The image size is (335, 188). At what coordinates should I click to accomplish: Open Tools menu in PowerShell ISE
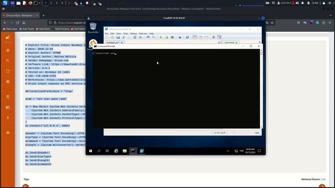[126, 33]
